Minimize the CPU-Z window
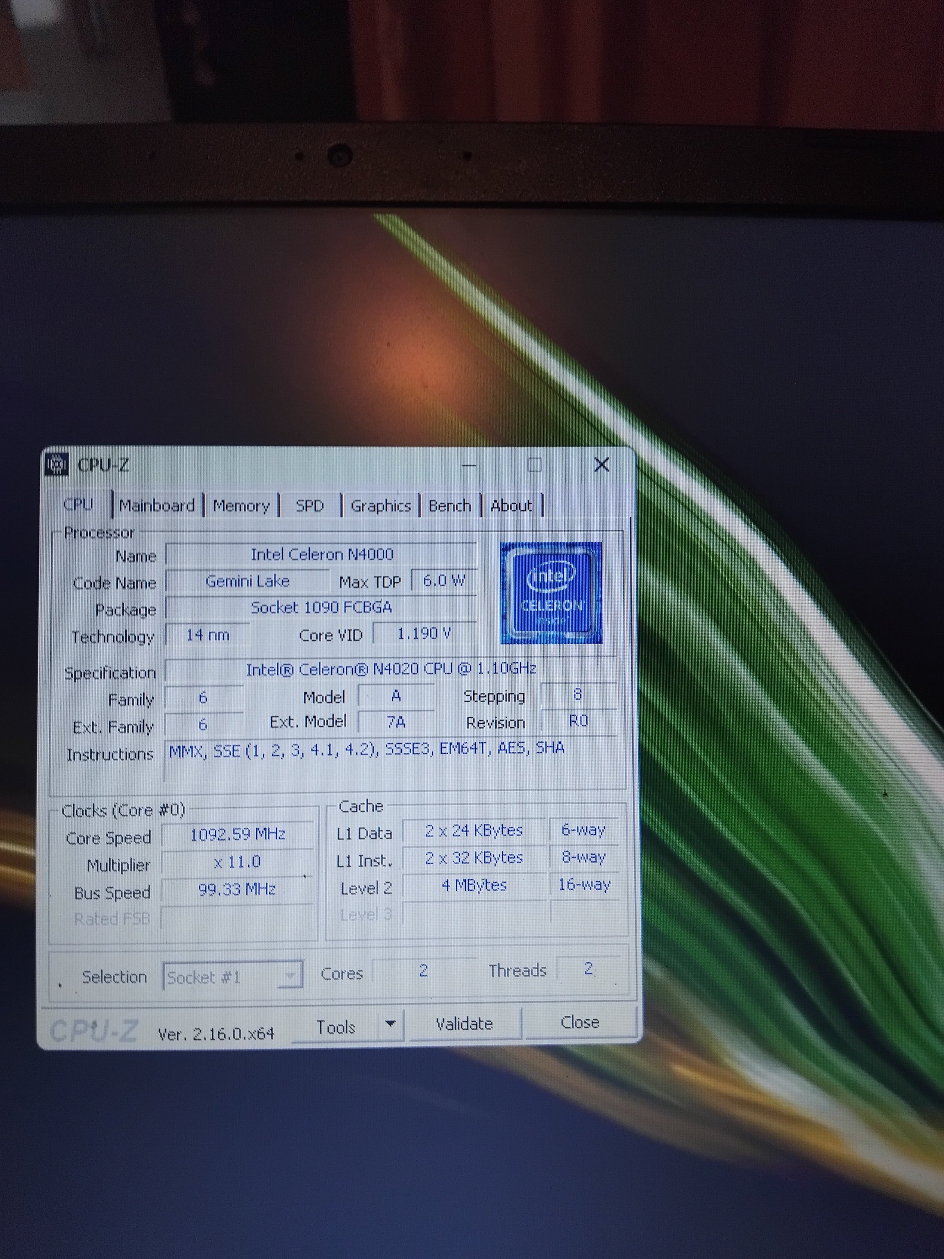The width and height of the screenshot is (944, 1259). click(x=469, y=465)
